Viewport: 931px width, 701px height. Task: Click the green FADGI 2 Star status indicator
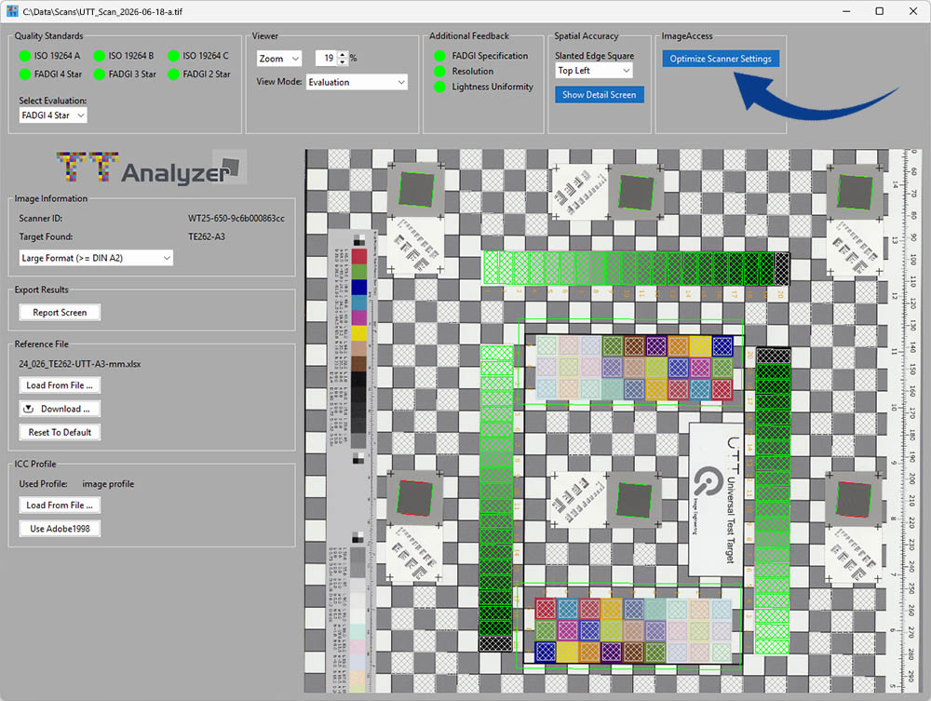coord(173,74)
